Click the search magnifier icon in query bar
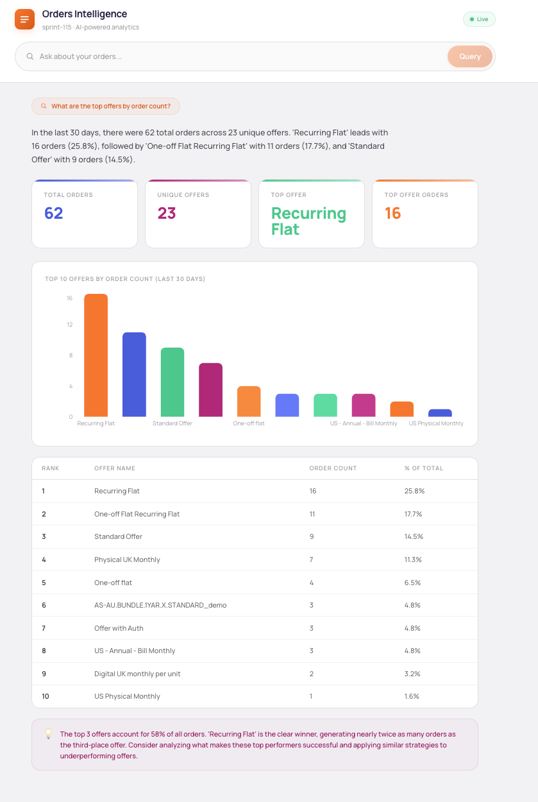 [x=29, y=56]
